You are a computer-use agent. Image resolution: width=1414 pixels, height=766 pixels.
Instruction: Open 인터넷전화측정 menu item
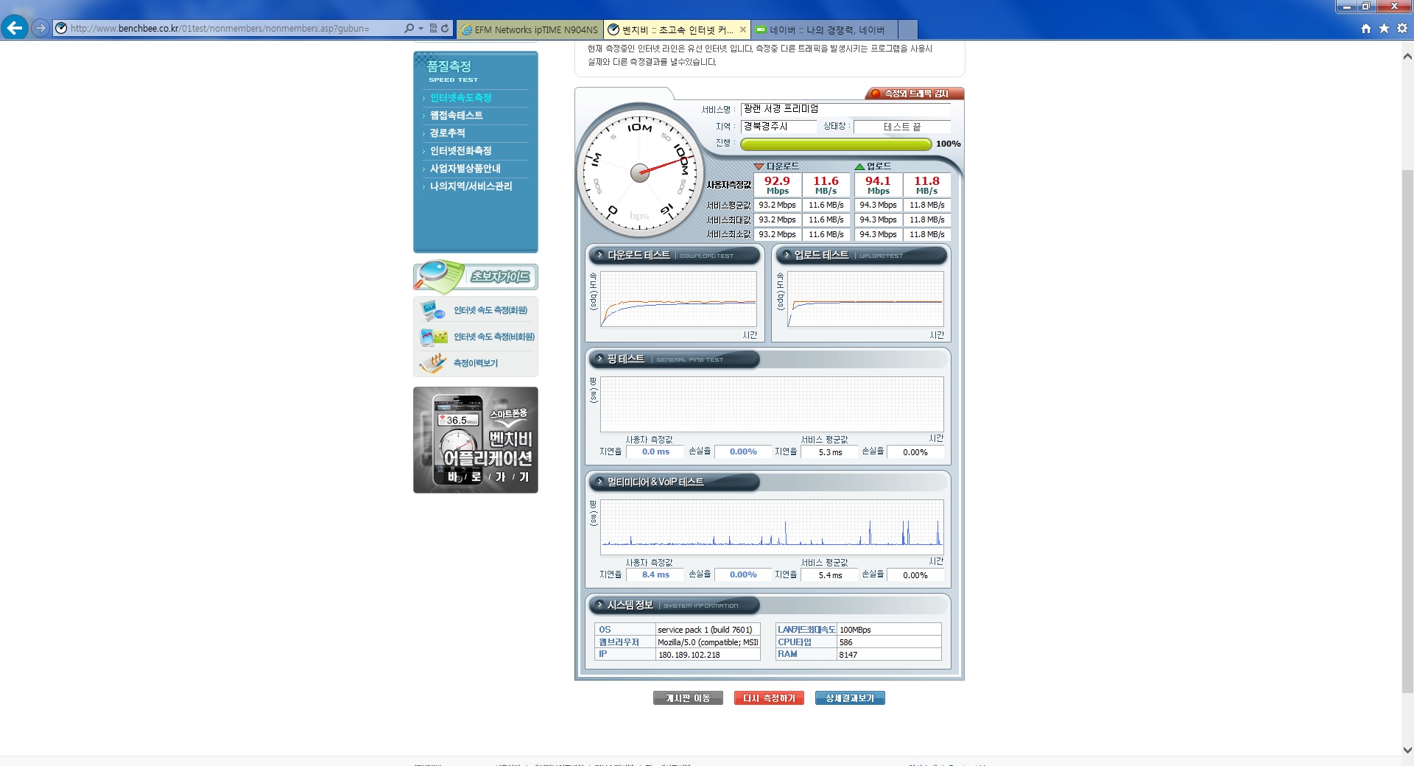460,150
